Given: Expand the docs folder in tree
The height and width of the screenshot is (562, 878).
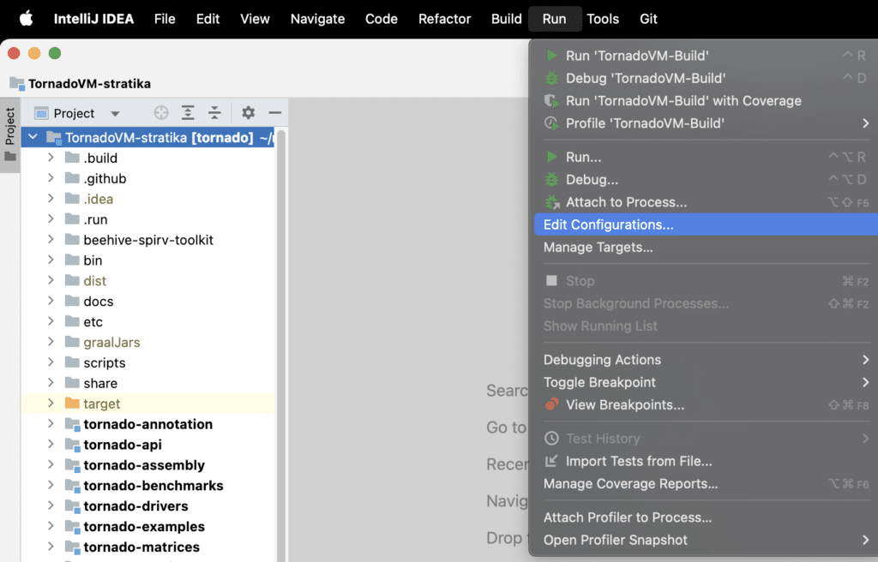Looking at the screenshot, I should click(x=51, y=302).
